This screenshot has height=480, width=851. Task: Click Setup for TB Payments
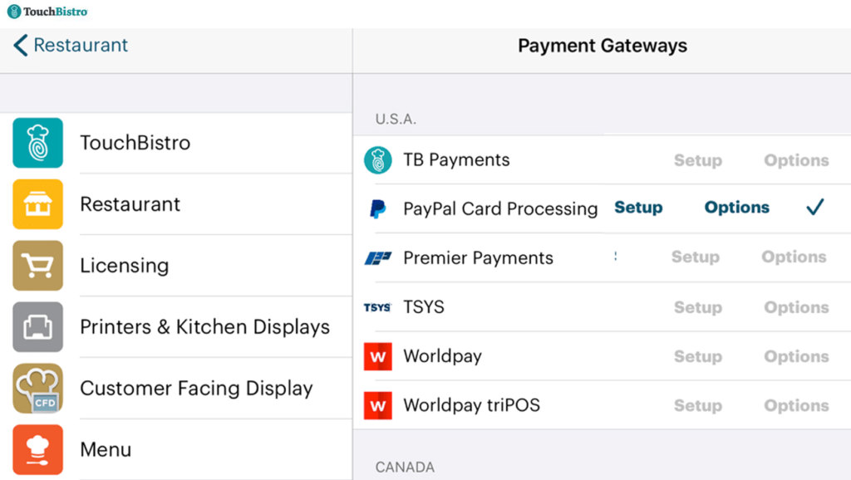click(698, 160)
